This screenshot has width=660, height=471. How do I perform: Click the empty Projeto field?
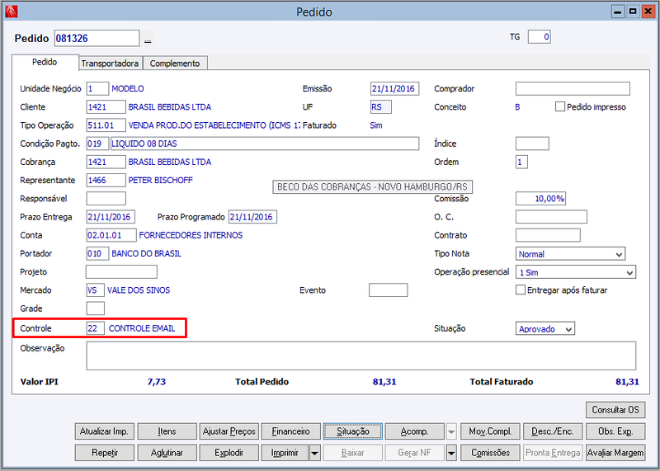pyautogui.click(x=121, y=272)
